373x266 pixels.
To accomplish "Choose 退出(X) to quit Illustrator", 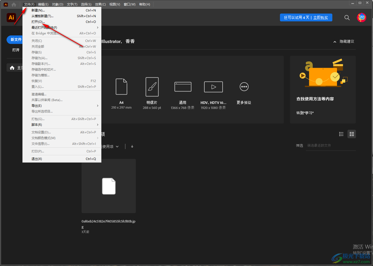I will [62, 159].
